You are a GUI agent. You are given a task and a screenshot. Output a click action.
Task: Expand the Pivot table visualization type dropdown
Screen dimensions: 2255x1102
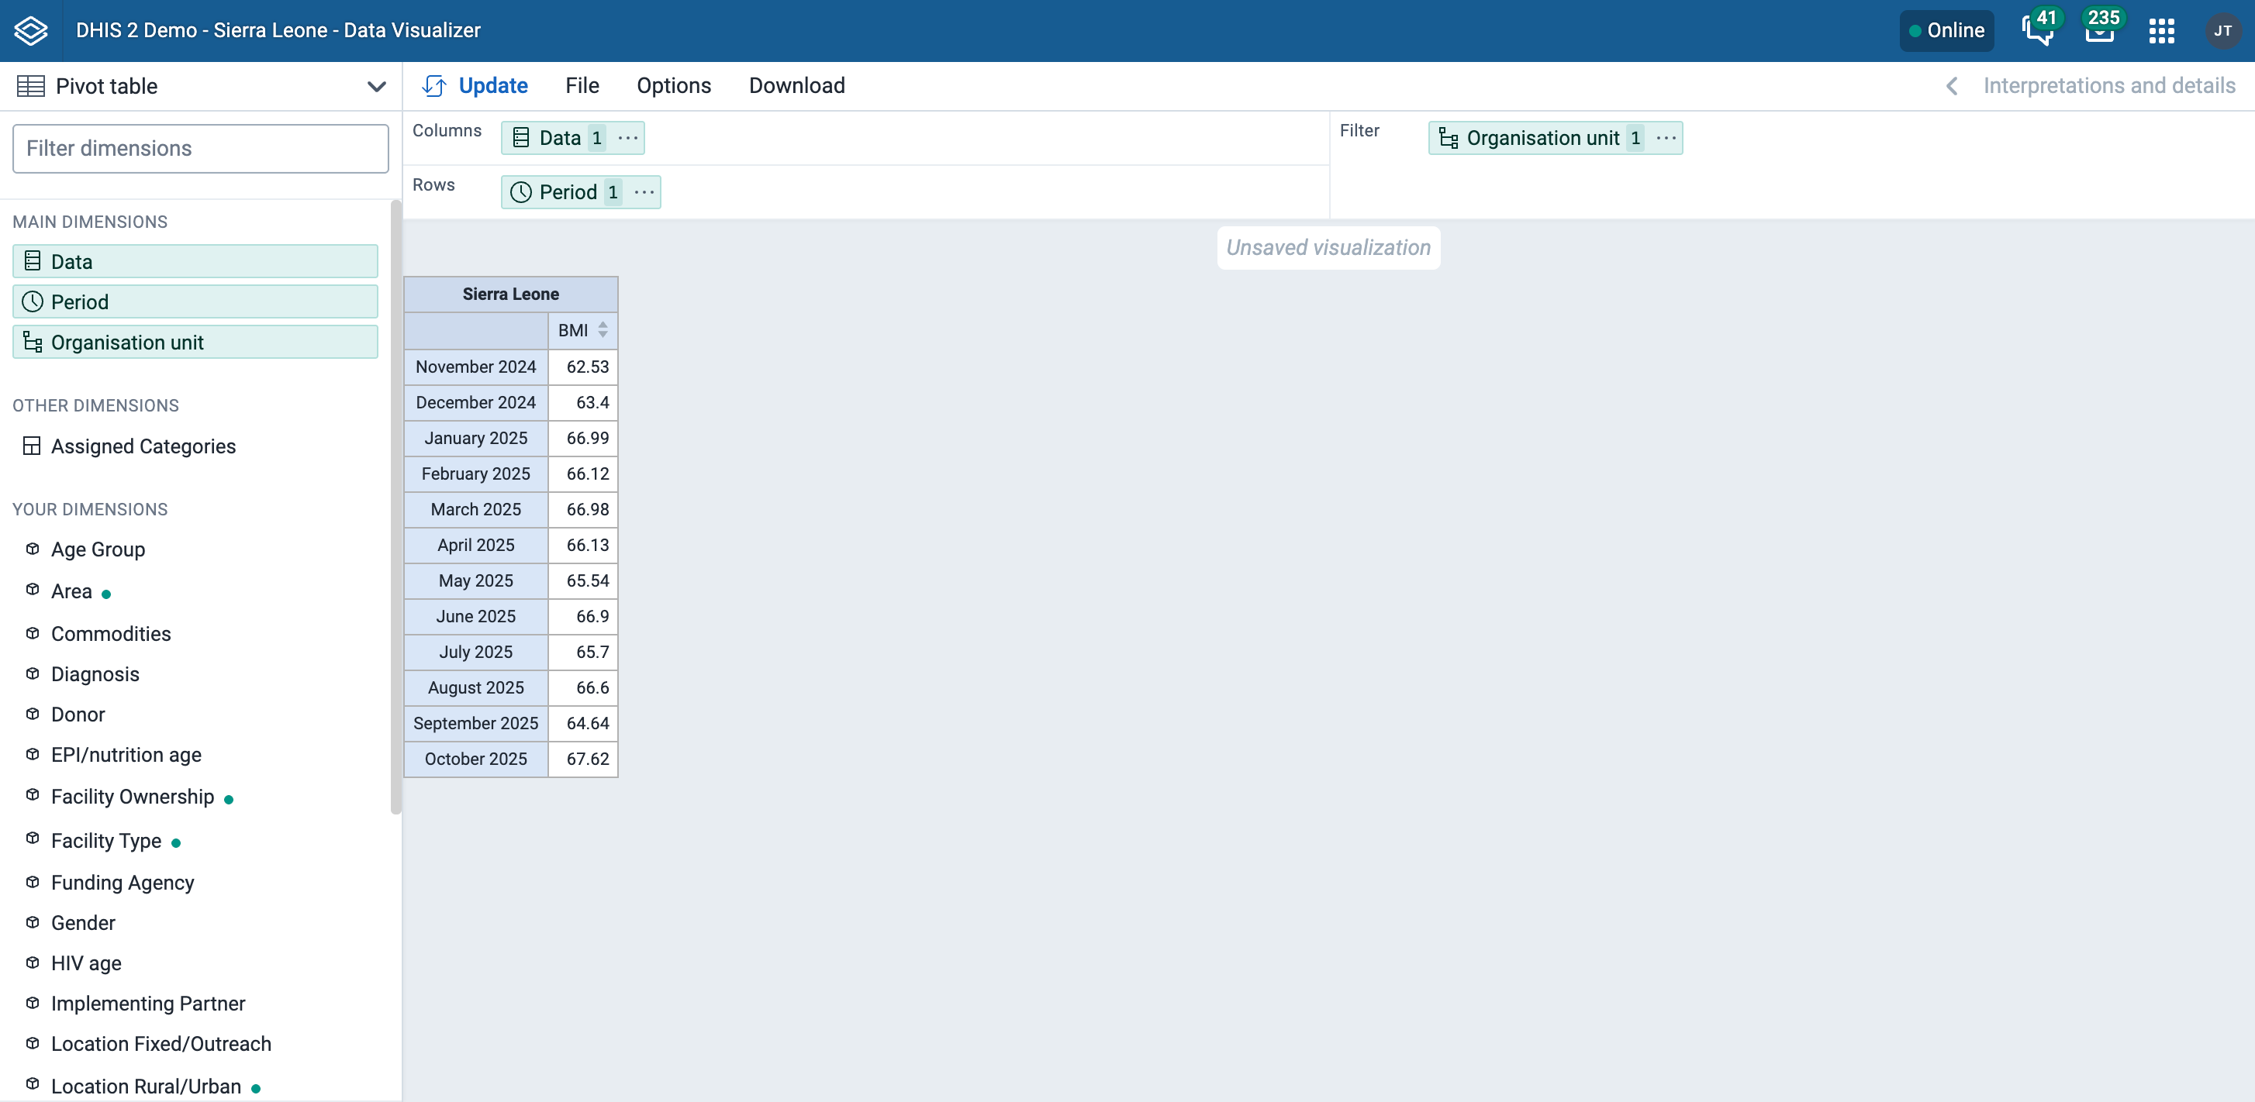375,87
